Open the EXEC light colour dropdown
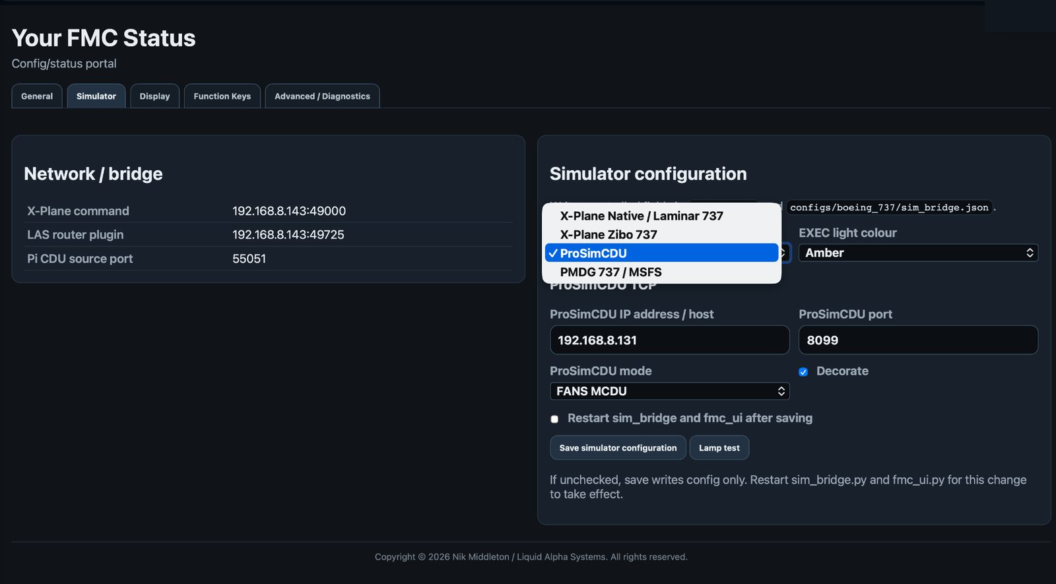1056x584 pixels. pos(918,253)
